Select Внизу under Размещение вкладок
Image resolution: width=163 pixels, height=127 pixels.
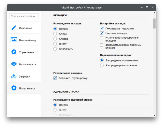(55, 44)
